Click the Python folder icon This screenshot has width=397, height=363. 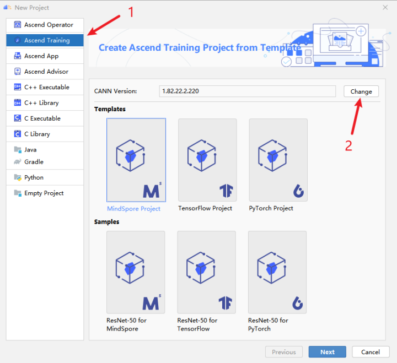[x=18, y=177]
